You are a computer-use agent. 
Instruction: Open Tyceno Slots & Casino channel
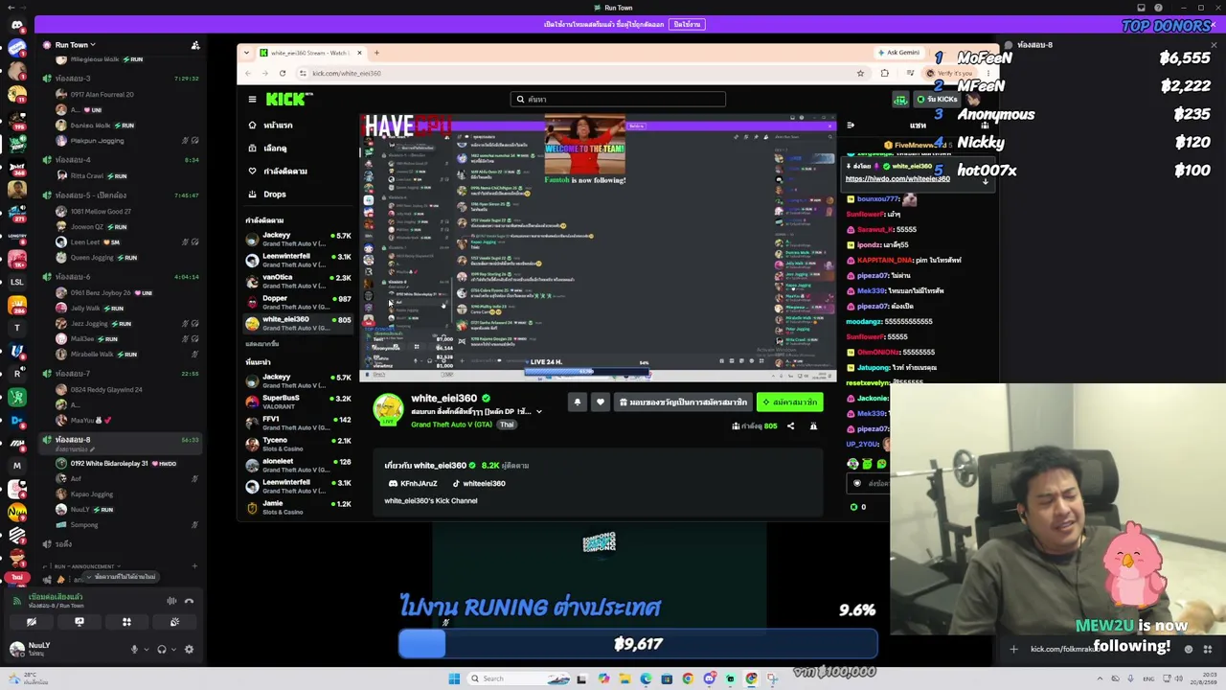299,444
